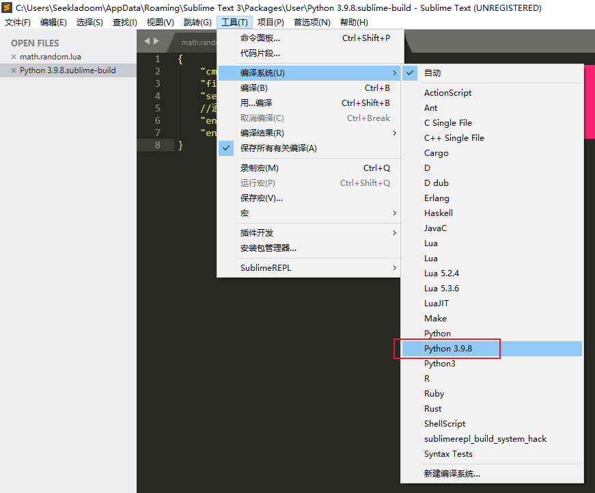Click line number 1 in gutter
Image resolution: width=595 pixels, height=493 pixels.
(158, 59)
